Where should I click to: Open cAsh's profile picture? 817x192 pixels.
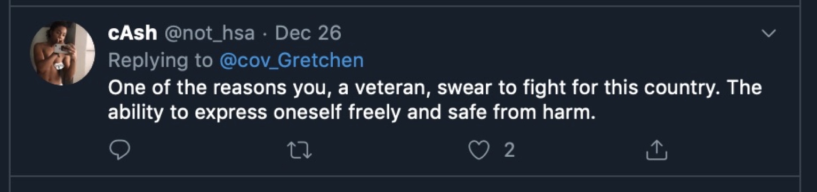point(62,53)
